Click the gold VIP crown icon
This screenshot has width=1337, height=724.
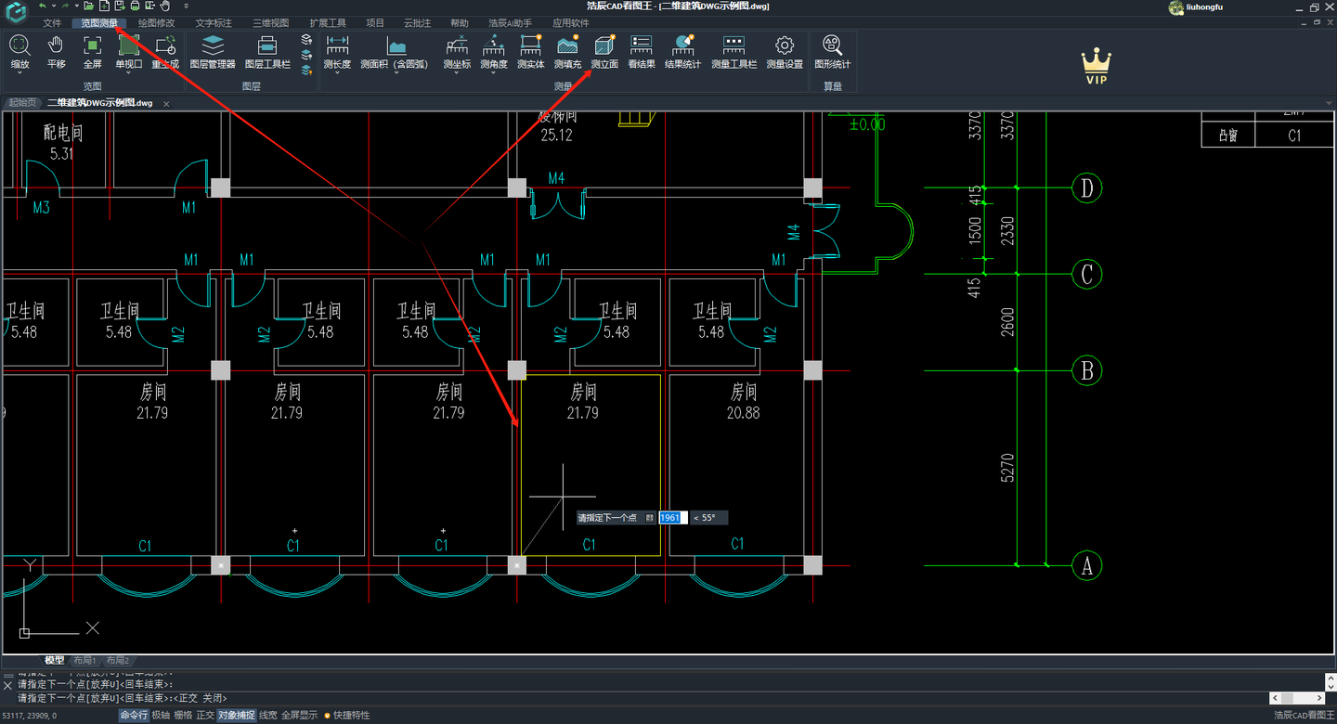pos(1097,67)
